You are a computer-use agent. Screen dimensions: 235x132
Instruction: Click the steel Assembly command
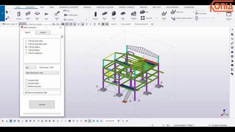click(x=69, y=19)
